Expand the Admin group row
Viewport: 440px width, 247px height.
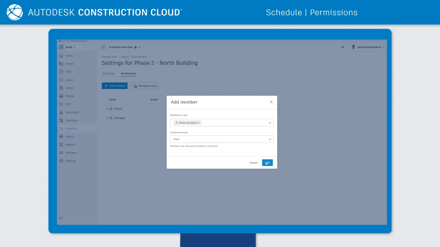point(107,109)
